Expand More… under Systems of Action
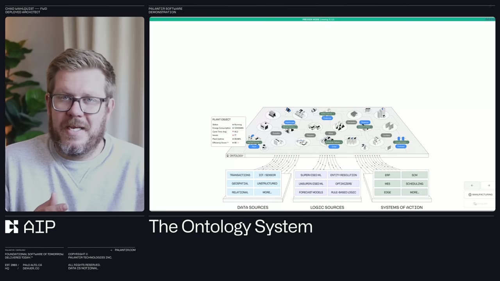 pyautogui.click(x=414, y=192)
